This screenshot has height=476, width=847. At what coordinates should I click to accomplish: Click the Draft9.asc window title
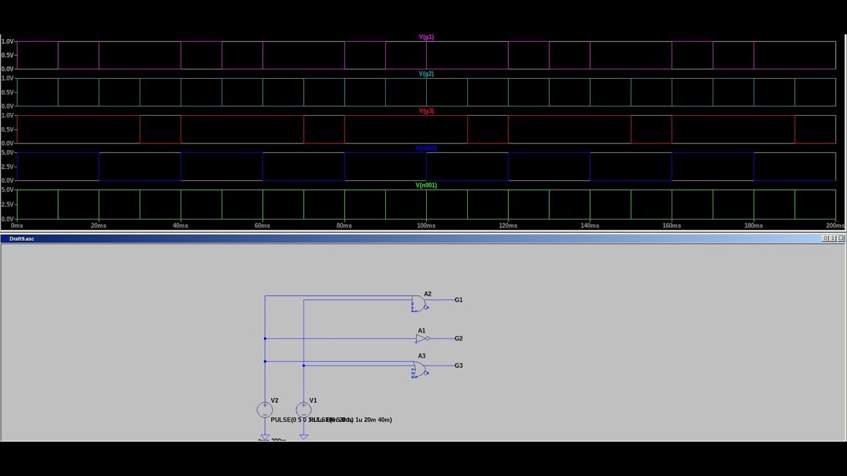pos(22,239)
